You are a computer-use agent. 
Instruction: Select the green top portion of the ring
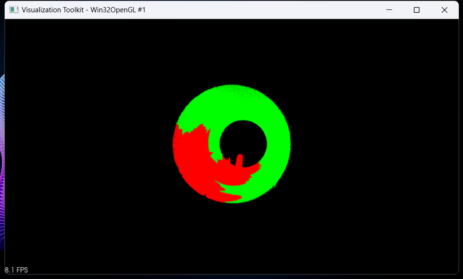coord(232,102)
